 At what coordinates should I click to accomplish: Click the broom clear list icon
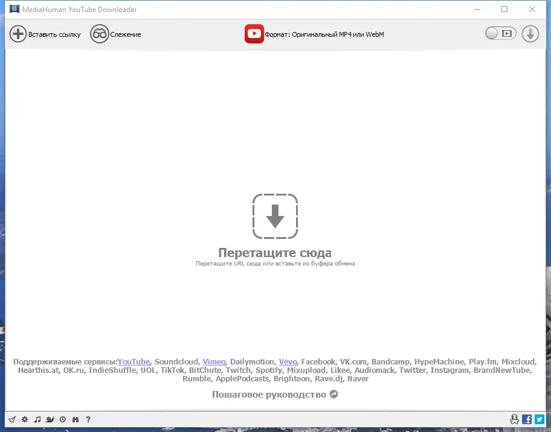pos(12,419)
